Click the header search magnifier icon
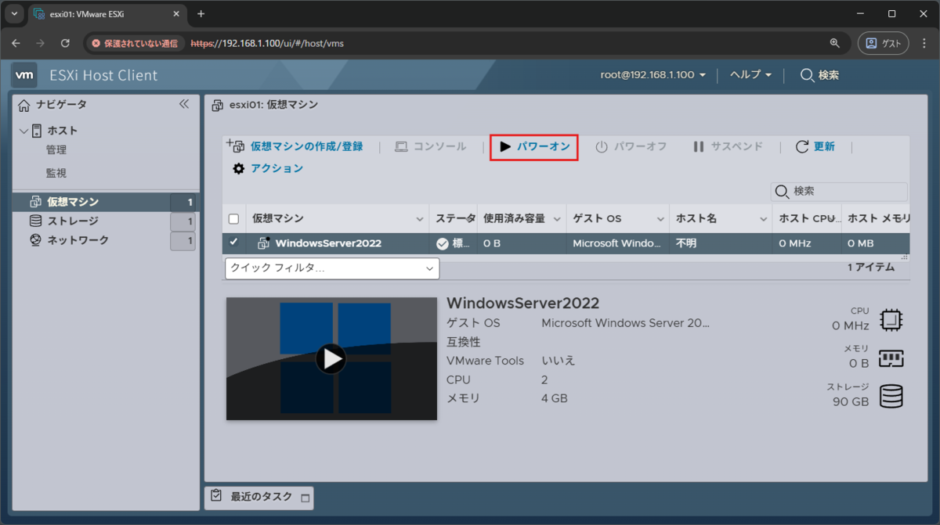 pos(807,75)
